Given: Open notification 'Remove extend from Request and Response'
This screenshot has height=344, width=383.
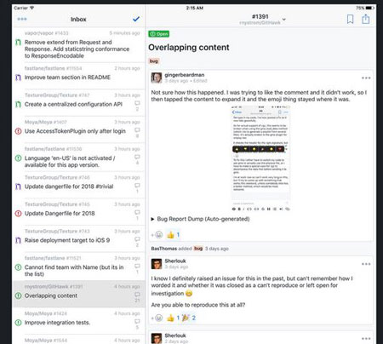Looking at the screenshot, I should click(x=78, y=45).
